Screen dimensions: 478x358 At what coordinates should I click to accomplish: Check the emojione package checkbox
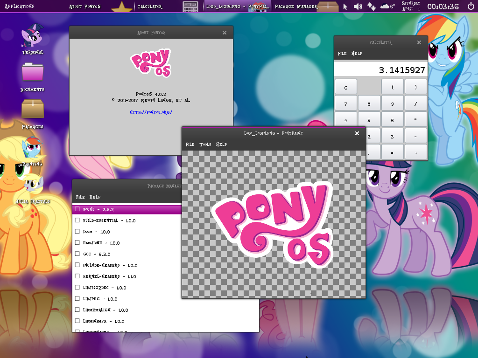coord(77,242)
